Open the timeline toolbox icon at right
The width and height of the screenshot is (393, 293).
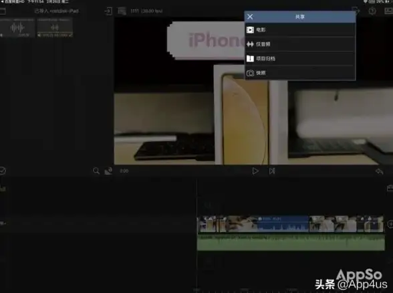point(390,188)
